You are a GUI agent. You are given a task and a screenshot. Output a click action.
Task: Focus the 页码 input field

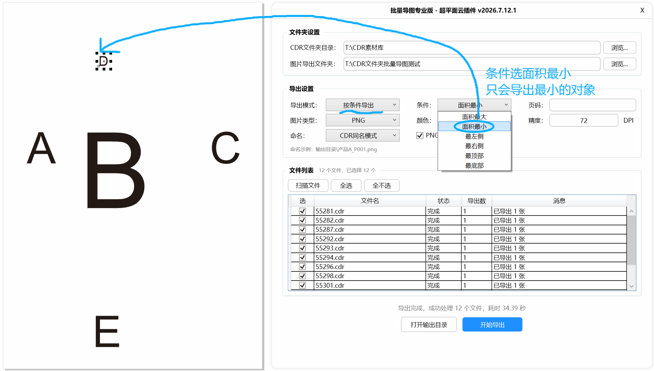pyautogui.click(x=592, y=105)
